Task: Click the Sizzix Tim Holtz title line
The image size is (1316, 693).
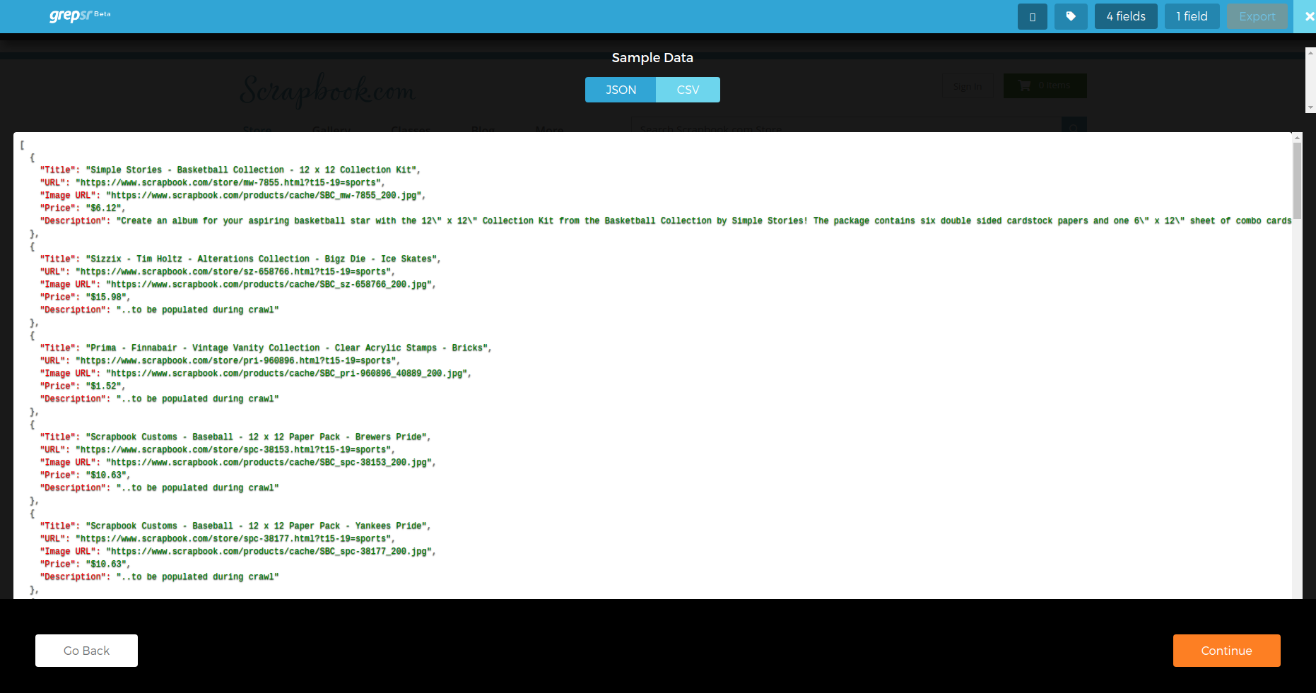Action: (240, 259)
